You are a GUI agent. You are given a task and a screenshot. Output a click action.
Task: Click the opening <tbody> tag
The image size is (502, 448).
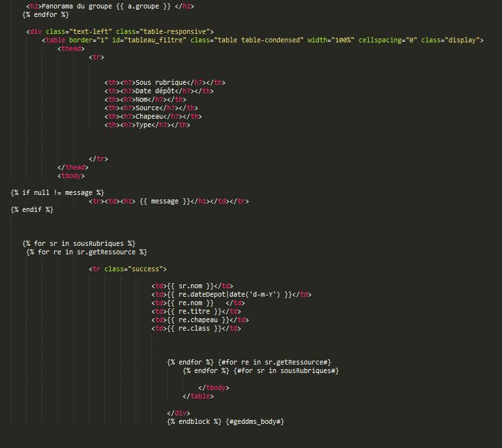coord(71,176)
